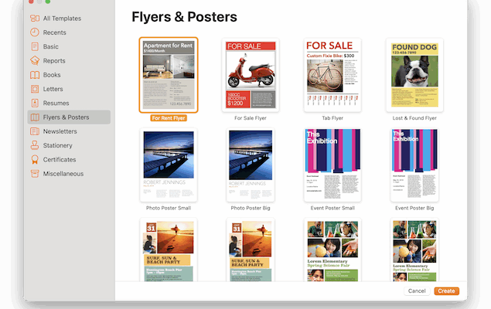Click the All Templates grid icon
Screen dimensions: 491x309
tap(35, 18)
